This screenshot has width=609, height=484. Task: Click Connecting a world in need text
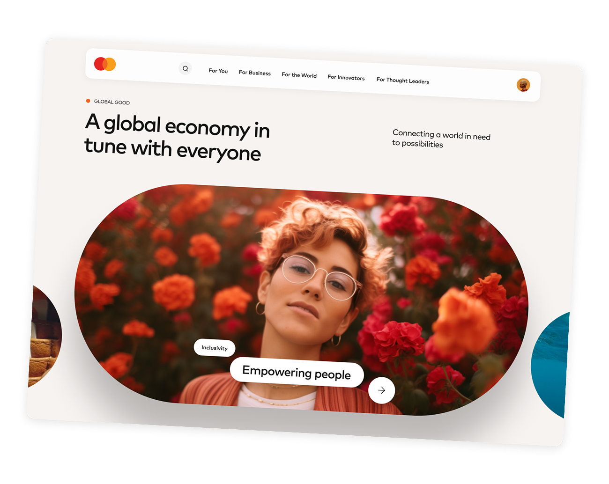point(441,139)
